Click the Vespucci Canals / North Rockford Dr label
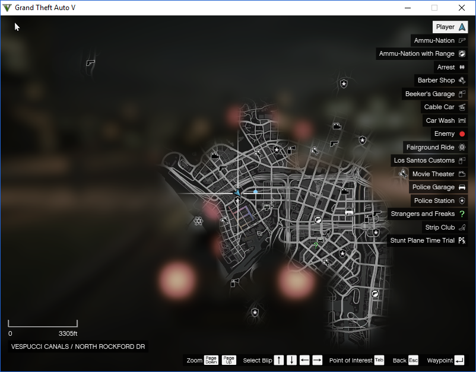Screen dimensions: 476x372 coord(78,346)
